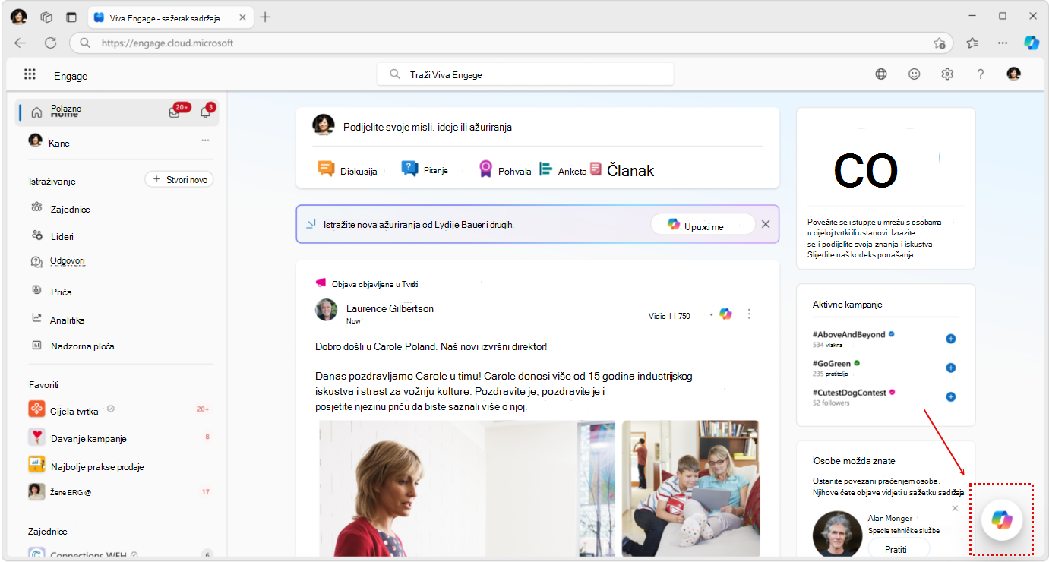The height and width of the screenshot is (562, 1049).
Task: Start a Pohvala post
Action: pyautogui.click(x=505, y=170)
